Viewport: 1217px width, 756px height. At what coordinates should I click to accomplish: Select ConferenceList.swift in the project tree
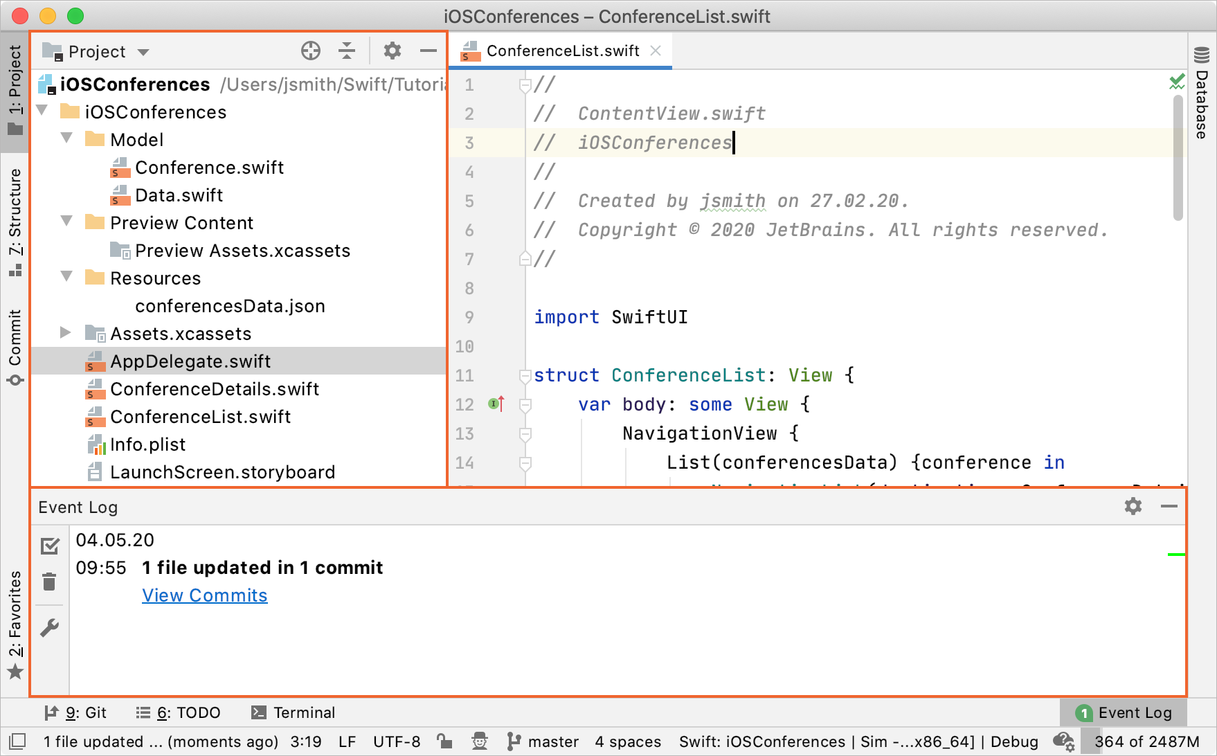coord(200,417)
